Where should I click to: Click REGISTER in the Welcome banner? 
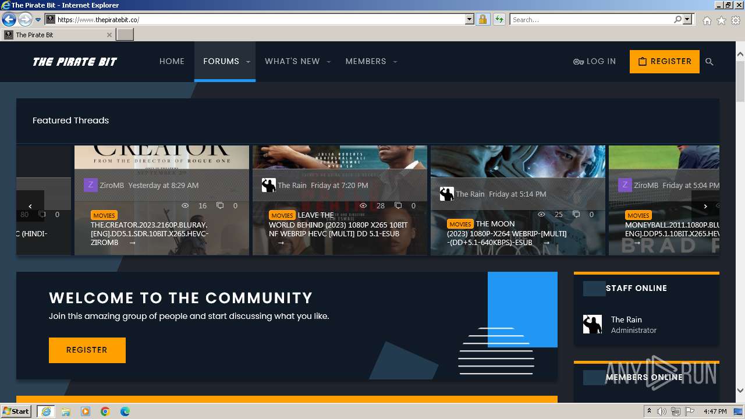(x=87, y=350)
